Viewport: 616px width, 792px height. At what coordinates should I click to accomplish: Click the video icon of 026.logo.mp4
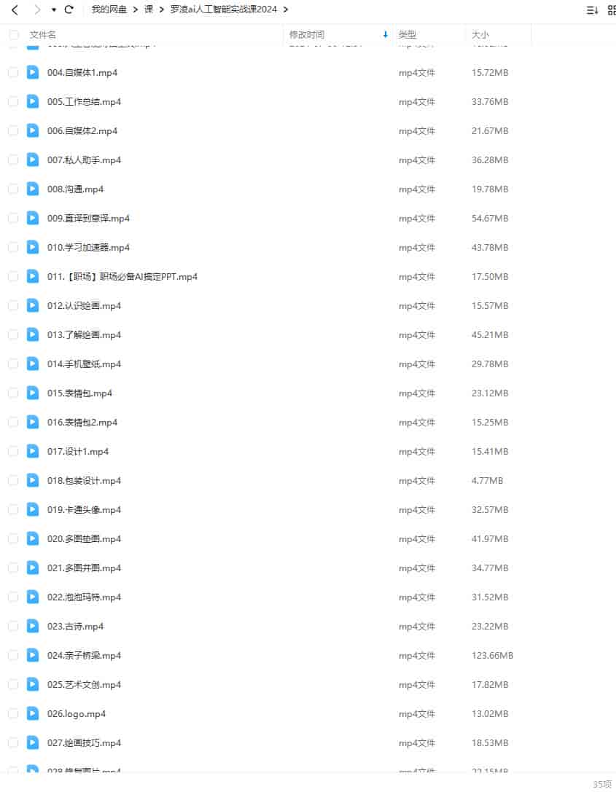[32, 713]
